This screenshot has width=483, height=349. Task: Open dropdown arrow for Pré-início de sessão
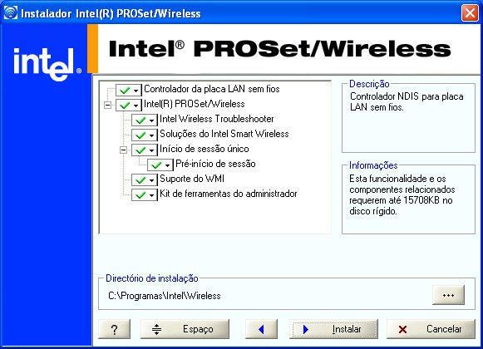tap(167, 165)
